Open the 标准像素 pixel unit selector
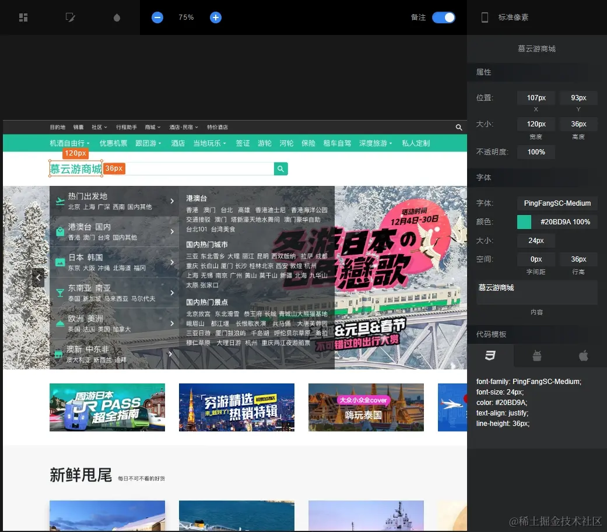607x532 pixels. (x=513, y=17)
